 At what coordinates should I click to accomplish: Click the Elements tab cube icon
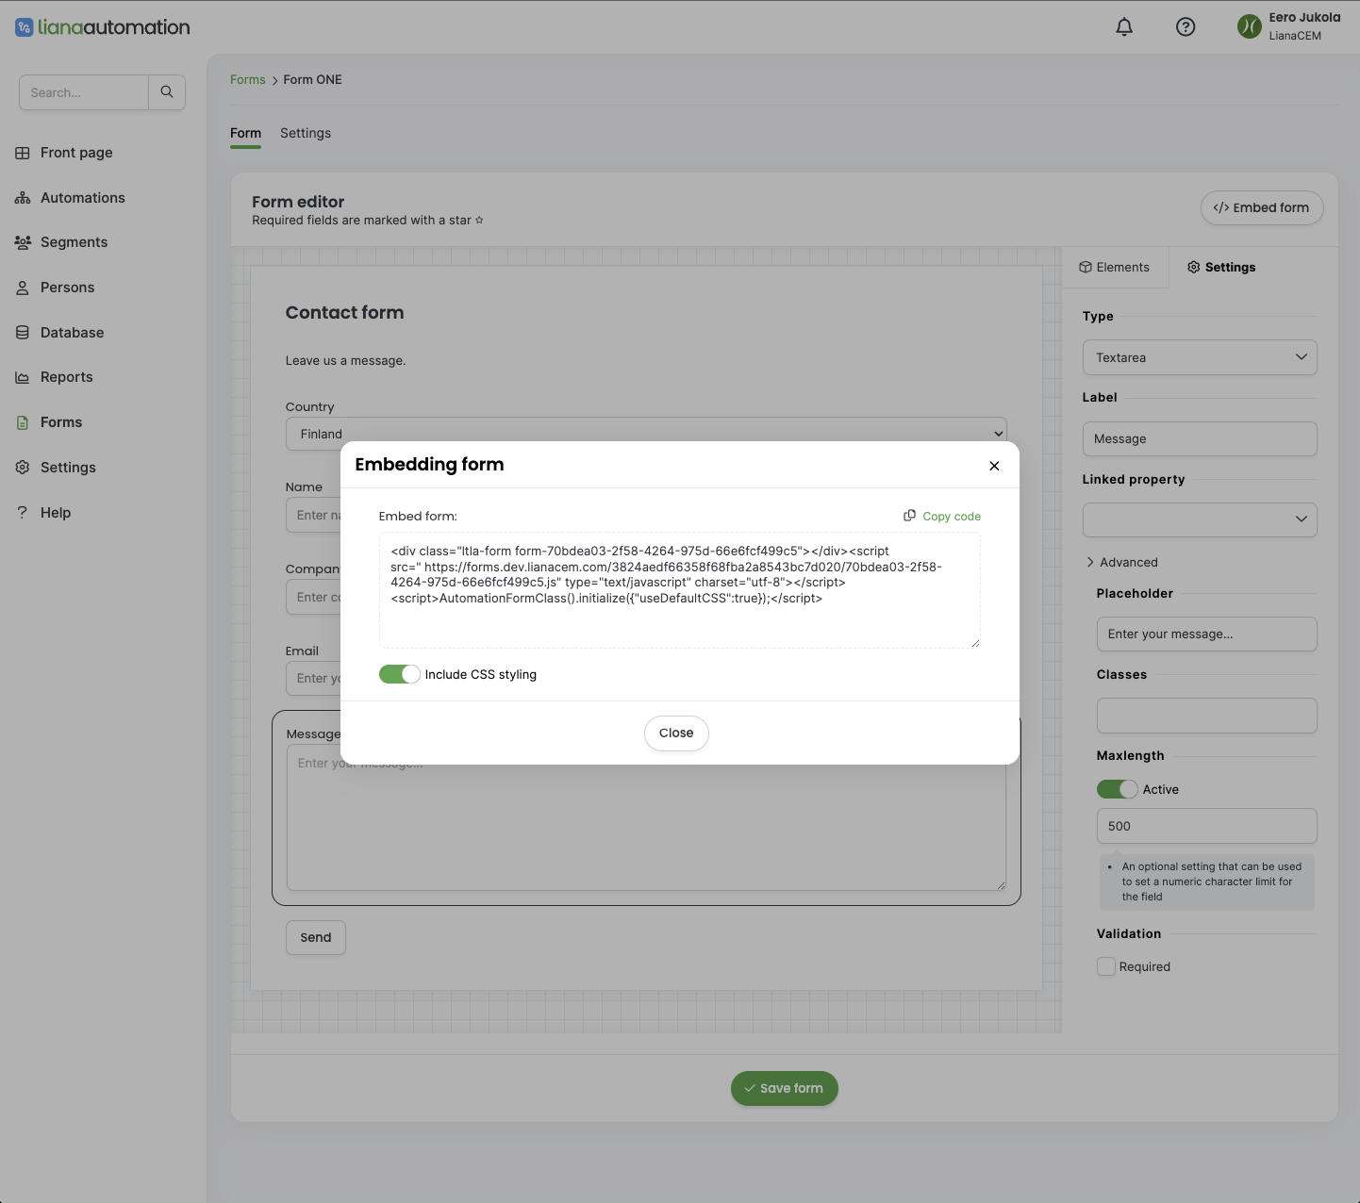pos(1086,268)
